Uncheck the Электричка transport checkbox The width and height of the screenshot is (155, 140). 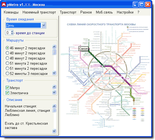coord(8,93)
